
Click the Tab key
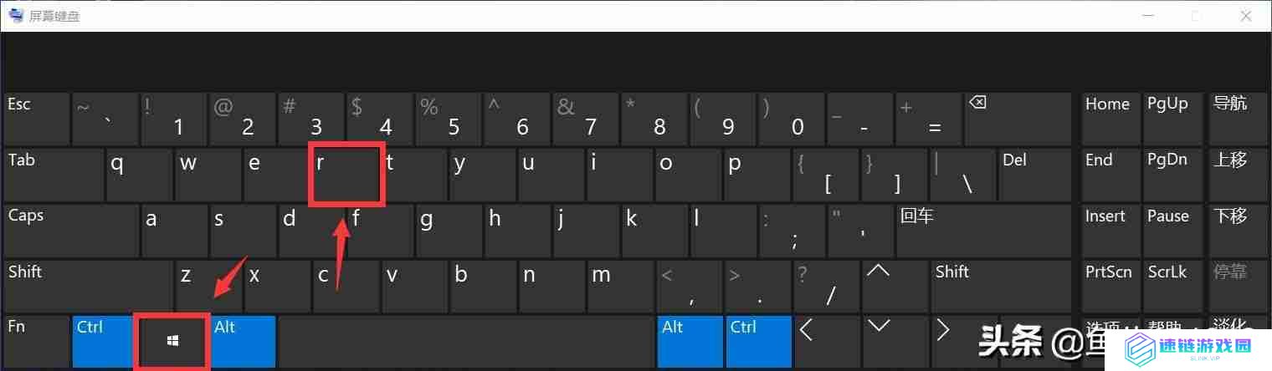(54, 174)
